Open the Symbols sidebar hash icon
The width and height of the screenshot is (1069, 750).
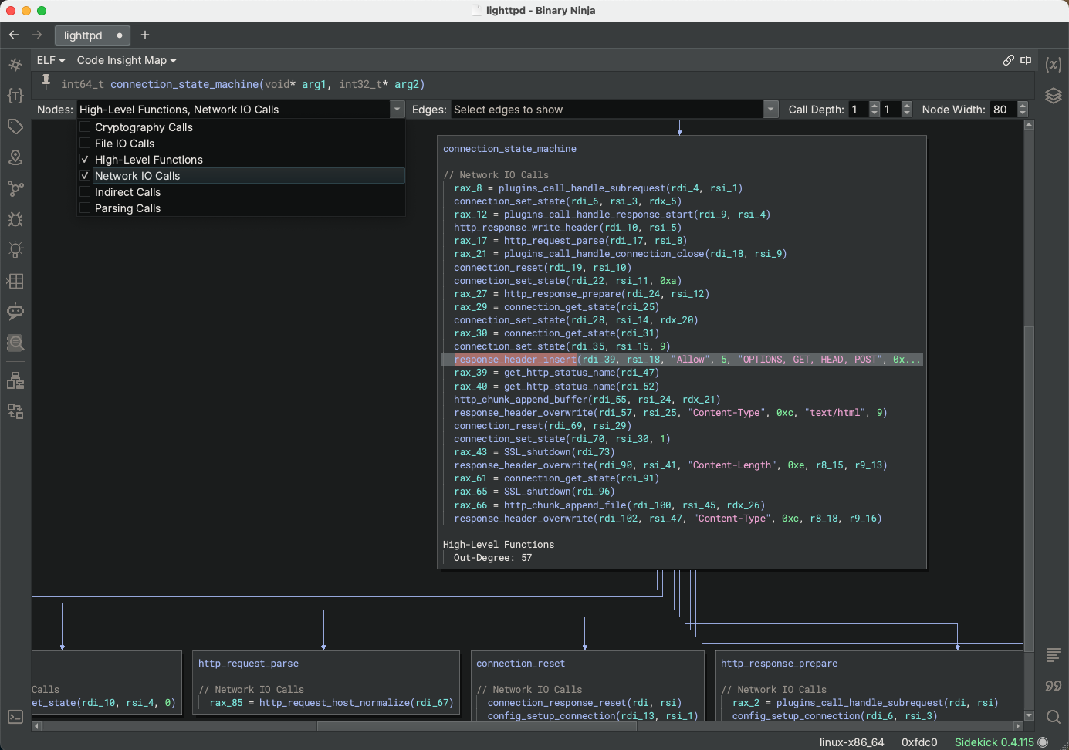15,65
